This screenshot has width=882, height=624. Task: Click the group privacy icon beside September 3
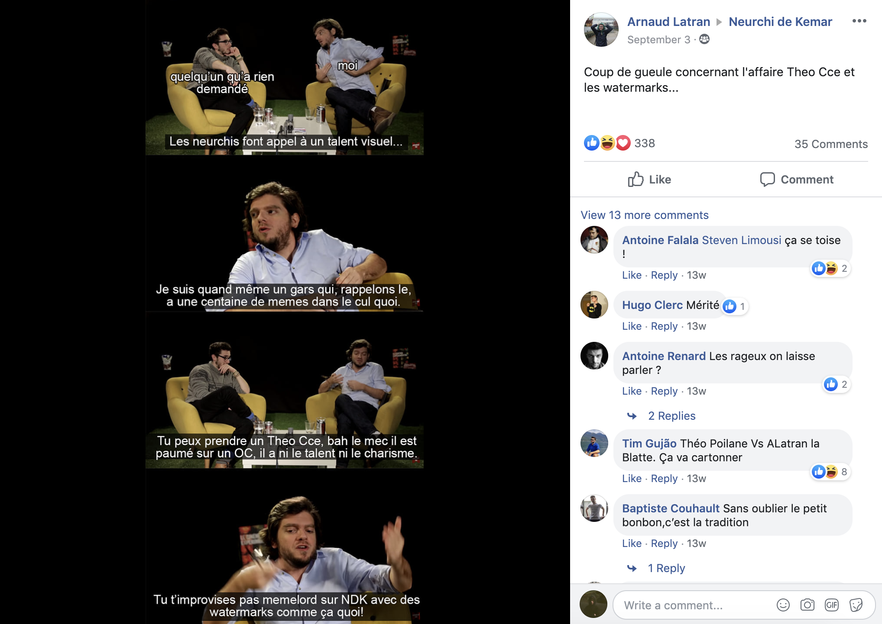click(x=704, y=39)
